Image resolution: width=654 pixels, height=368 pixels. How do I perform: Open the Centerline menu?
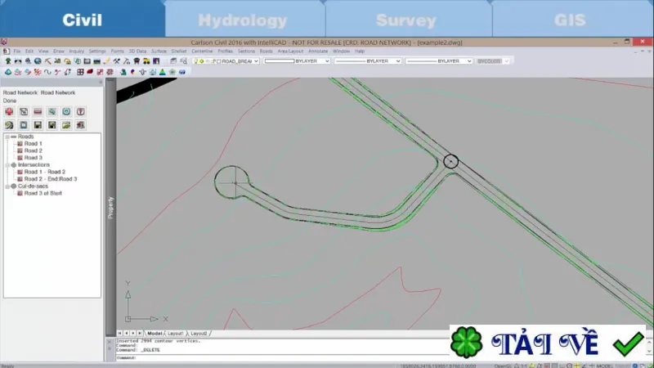202,51
